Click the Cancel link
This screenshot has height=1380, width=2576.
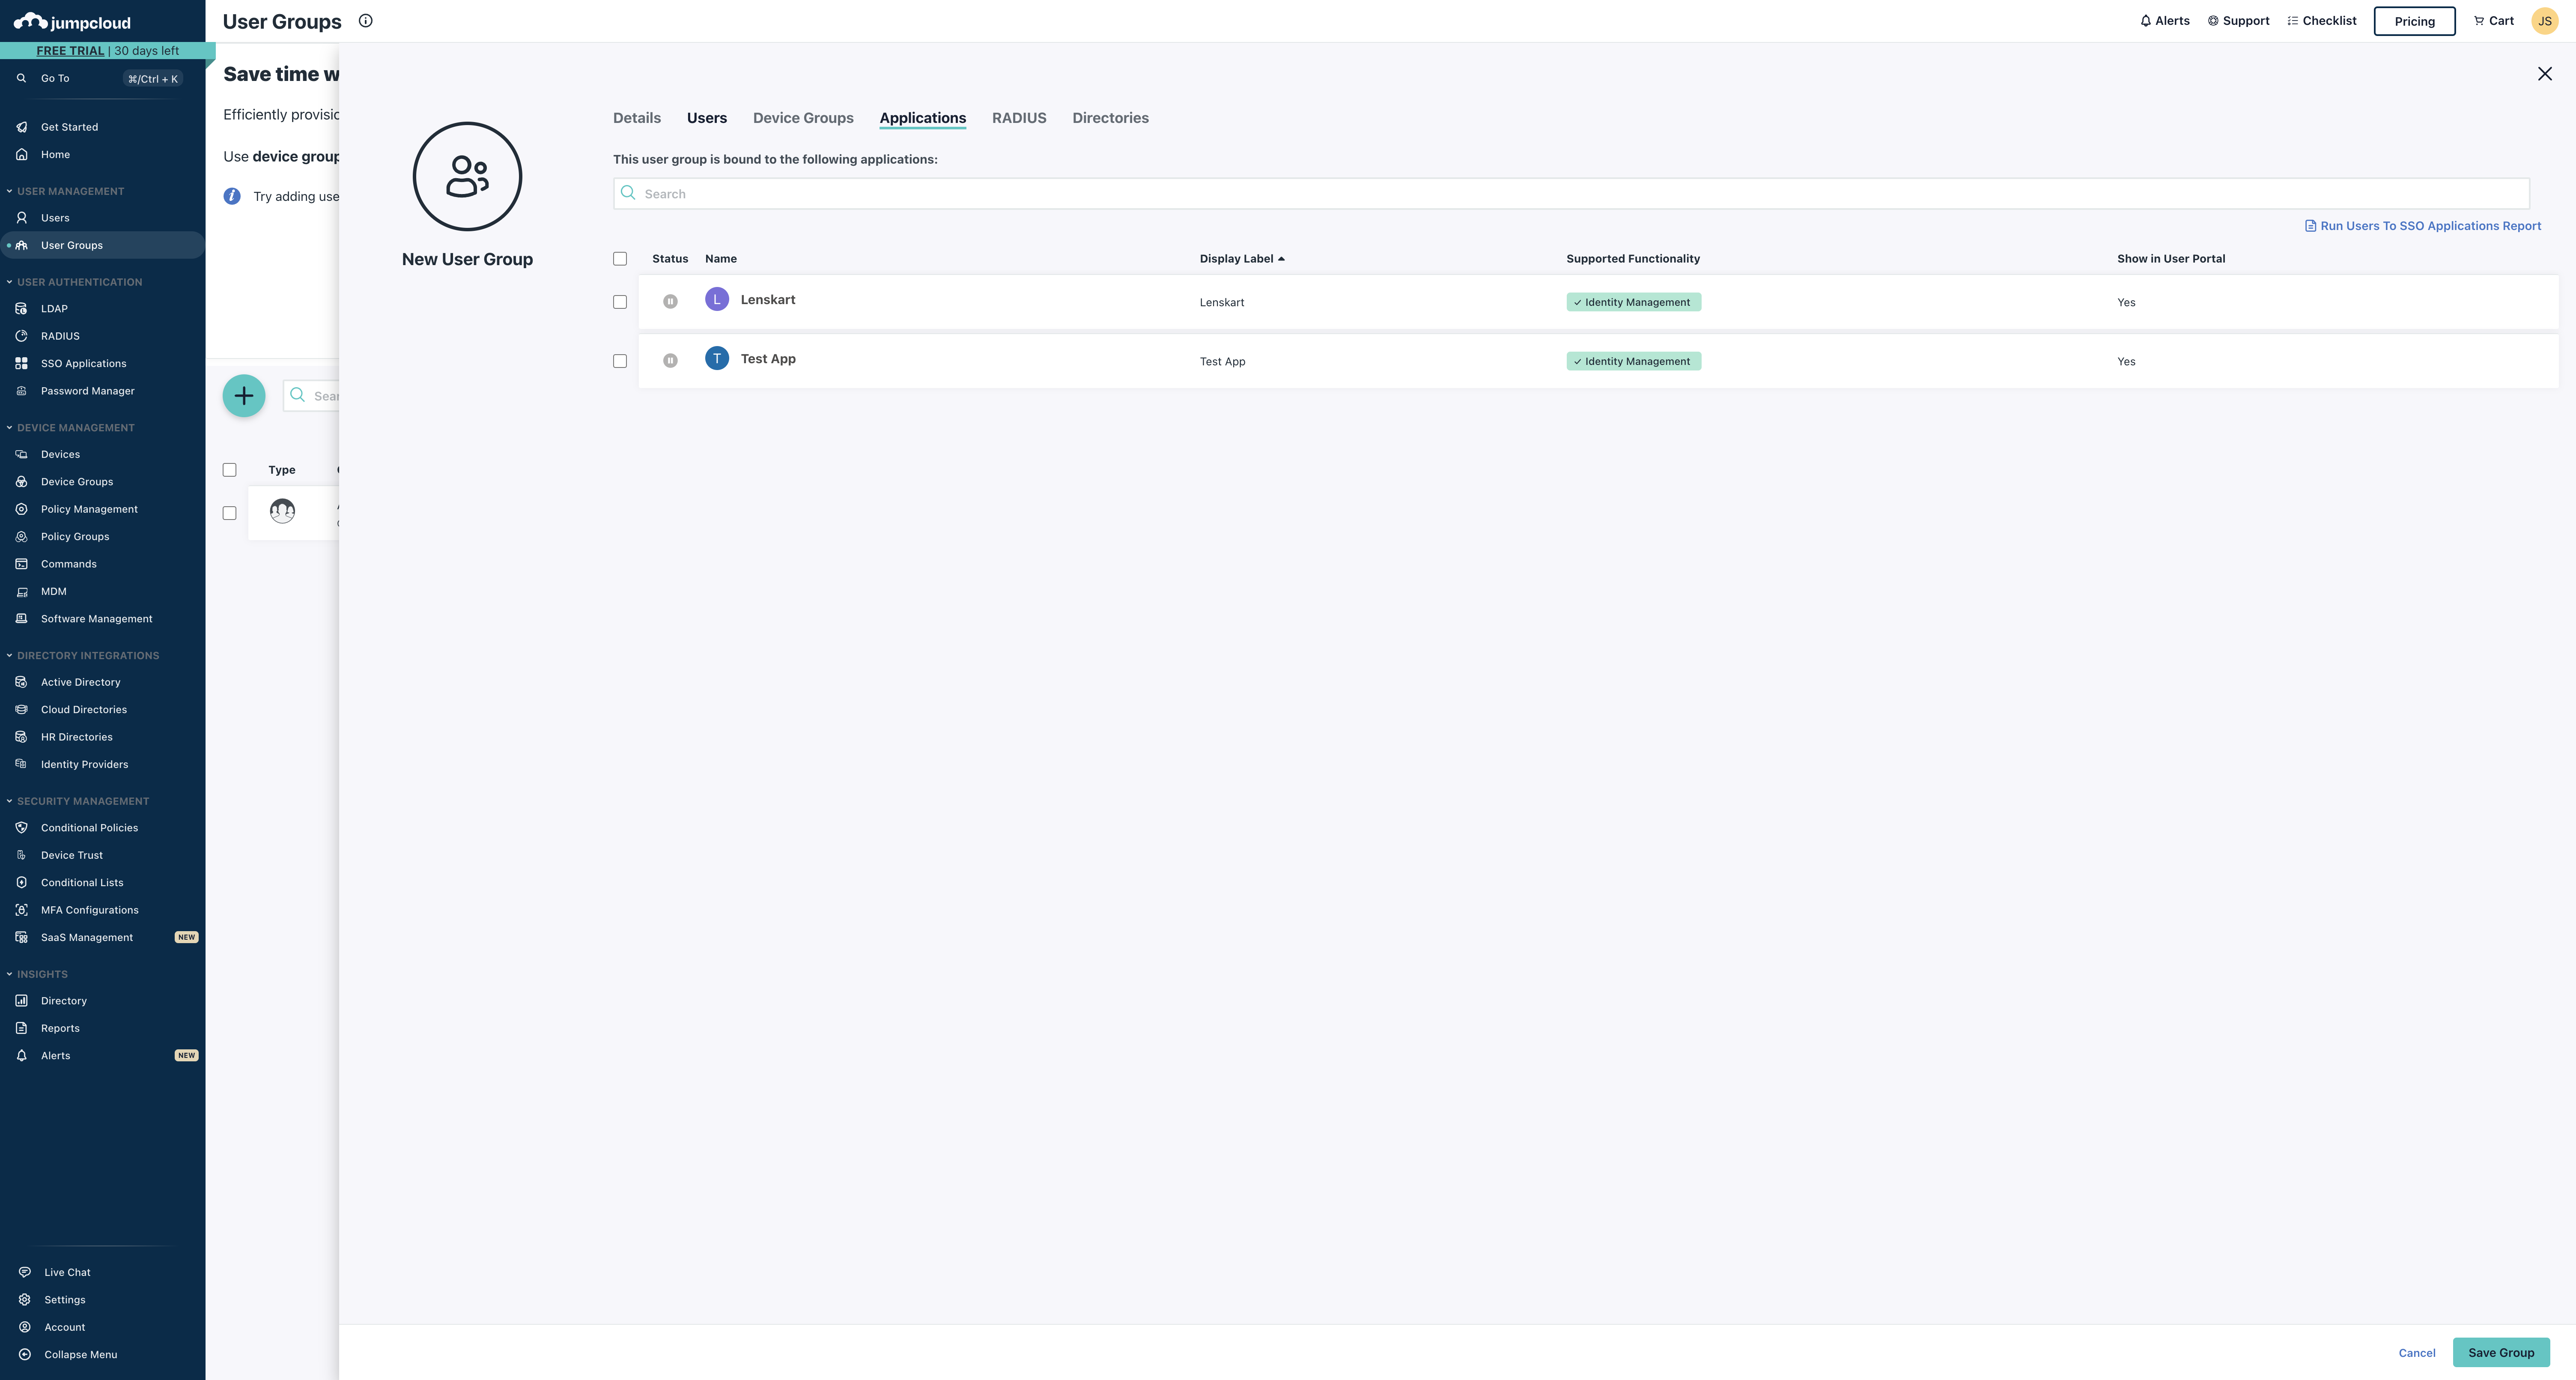[x=2417, y=1353]
